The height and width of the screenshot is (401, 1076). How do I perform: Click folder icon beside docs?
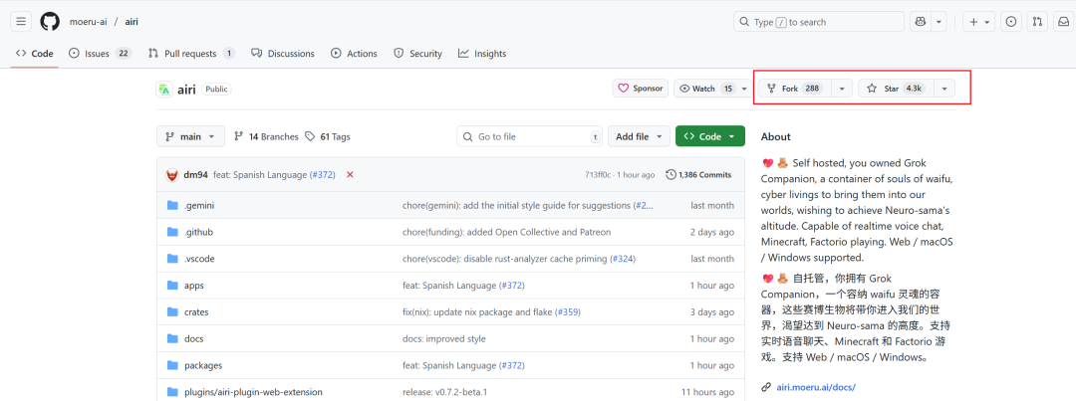point(172,338)
